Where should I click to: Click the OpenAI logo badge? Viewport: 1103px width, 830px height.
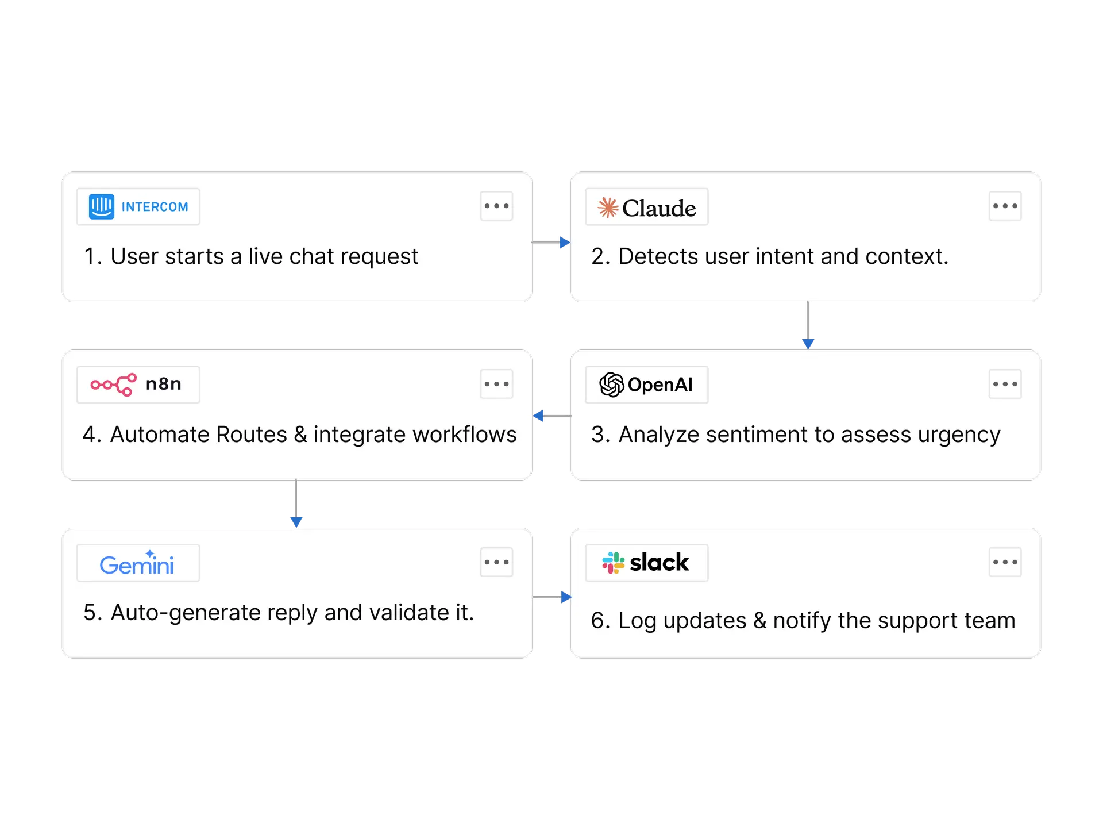tap(646, 385)
